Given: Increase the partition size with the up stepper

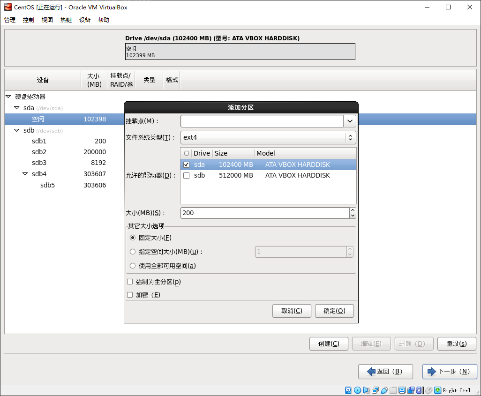Looking at the screenshot, I should [353, 210].
